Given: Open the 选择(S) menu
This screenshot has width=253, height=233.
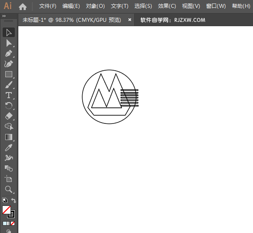Looking at the screenshot, I should point(143,6).
